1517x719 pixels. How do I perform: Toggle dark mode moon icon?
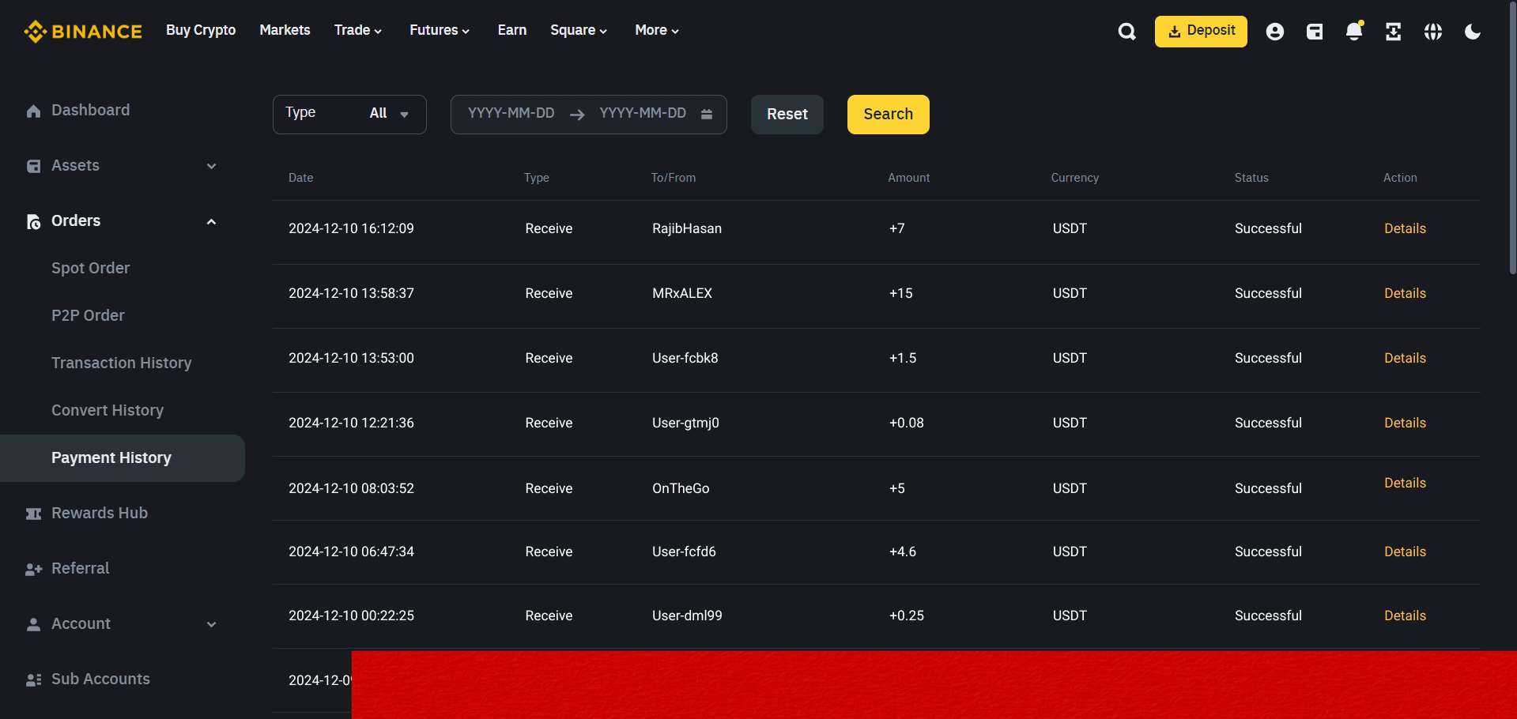(x=1473, y=32)
